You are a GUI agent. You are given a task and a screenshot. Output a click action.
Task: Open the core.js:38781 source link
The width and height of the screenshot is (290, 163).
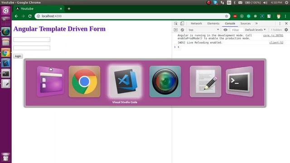pos(273,35)
